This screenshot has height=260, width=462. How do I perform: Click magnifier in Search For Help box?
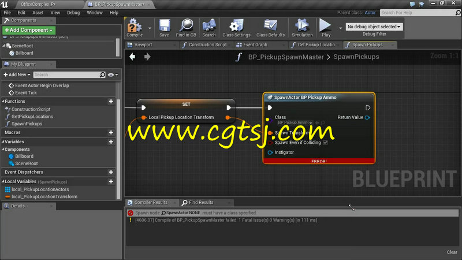click(x=458, y=13)
